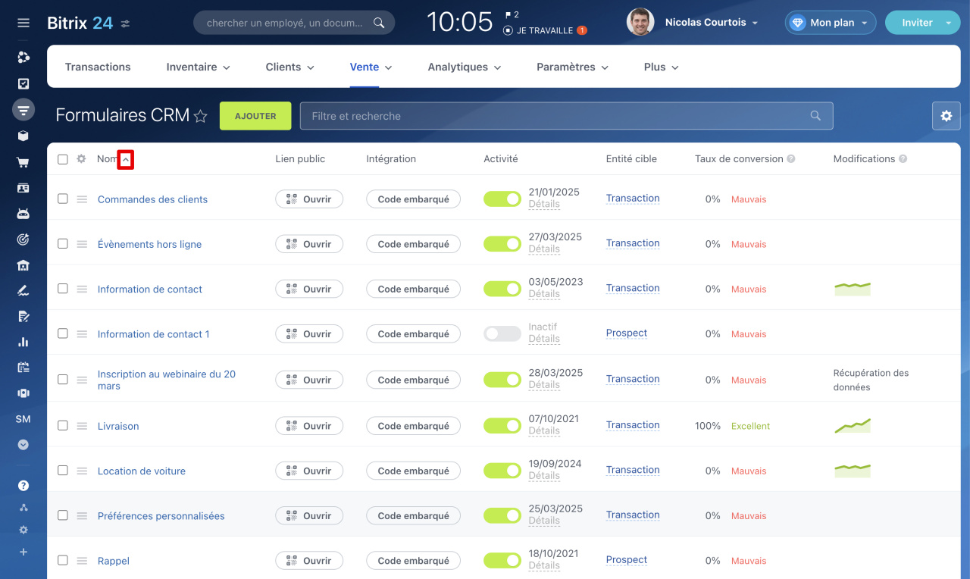The width and height of the screenshot is (970, 579).
Task: Open the Transactions tab
Action: pos(98,67)
